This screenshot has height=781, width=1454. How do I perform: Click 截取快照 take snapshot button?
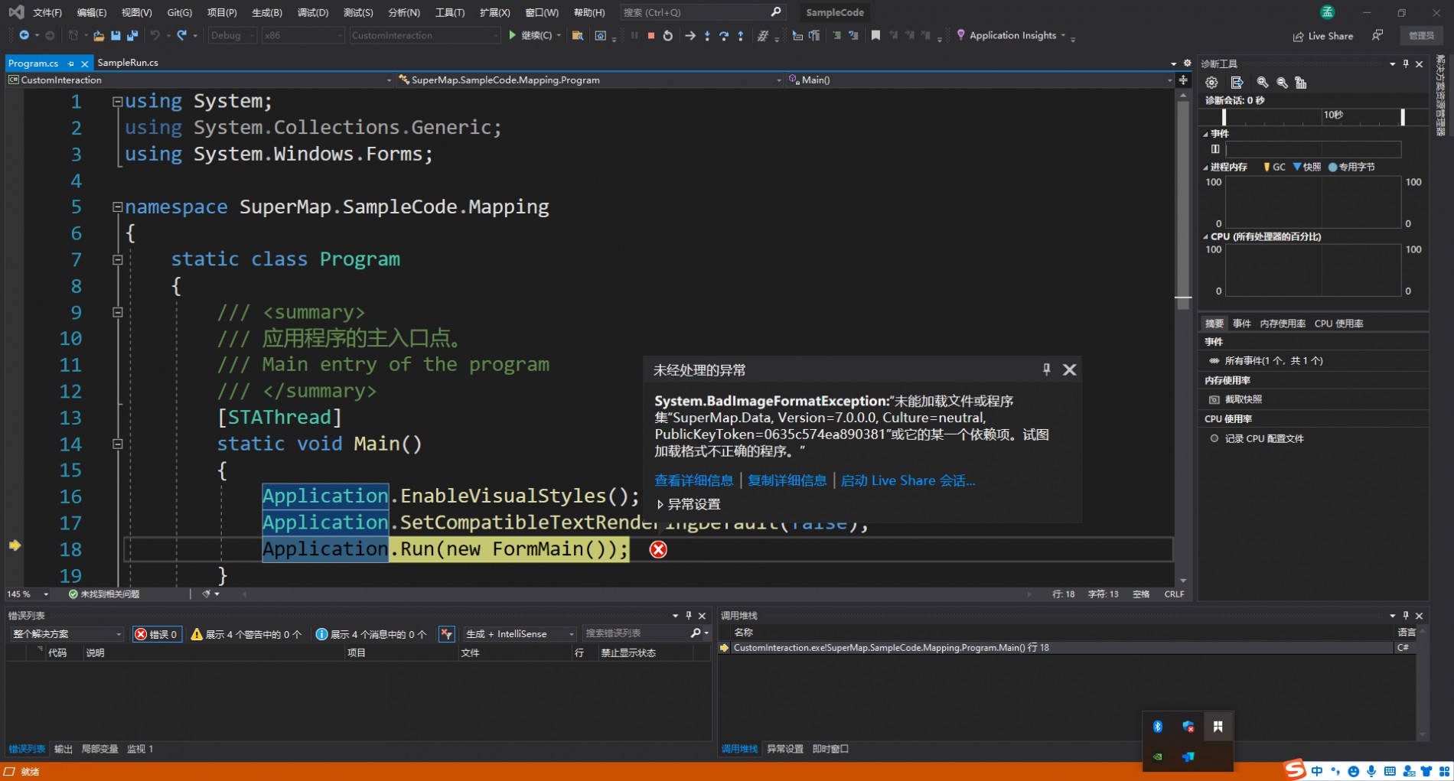tap(1236, 399)
